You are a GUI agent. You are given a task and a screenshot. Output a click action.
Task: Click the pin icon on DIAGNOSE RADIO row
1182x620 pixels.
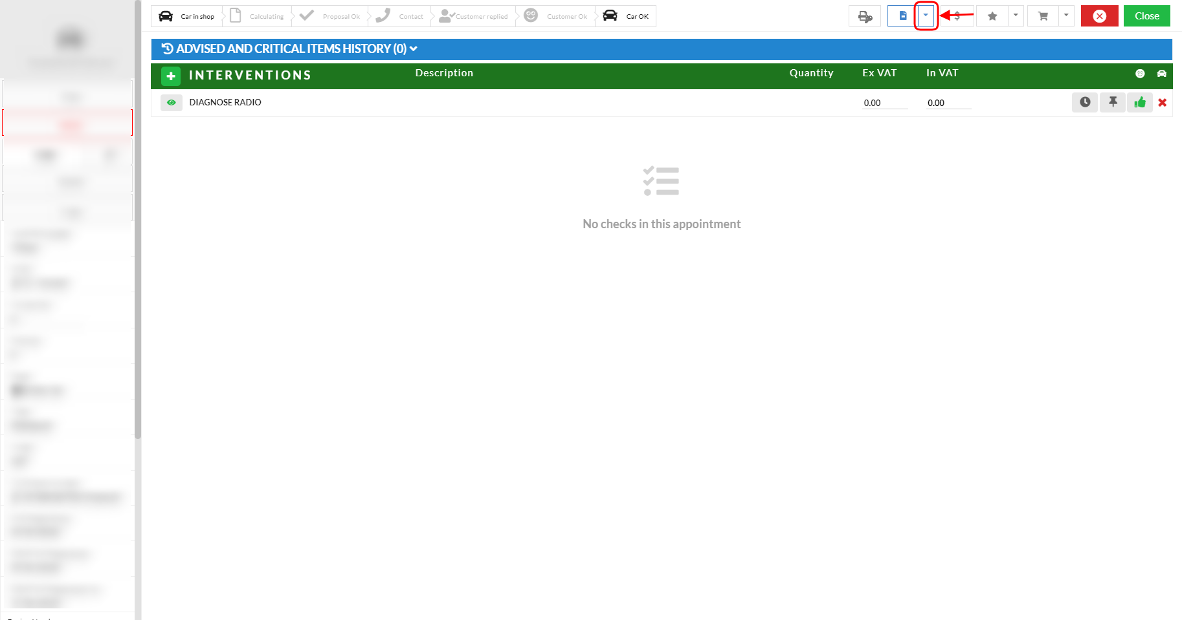pyautogui.click(x=1113, y=102)
